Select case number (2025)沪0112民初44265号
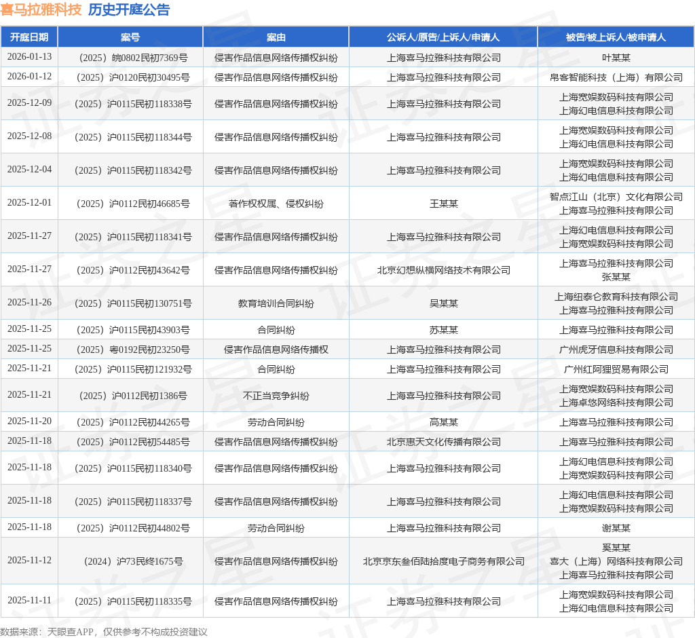695x638 pixels. 133,423
